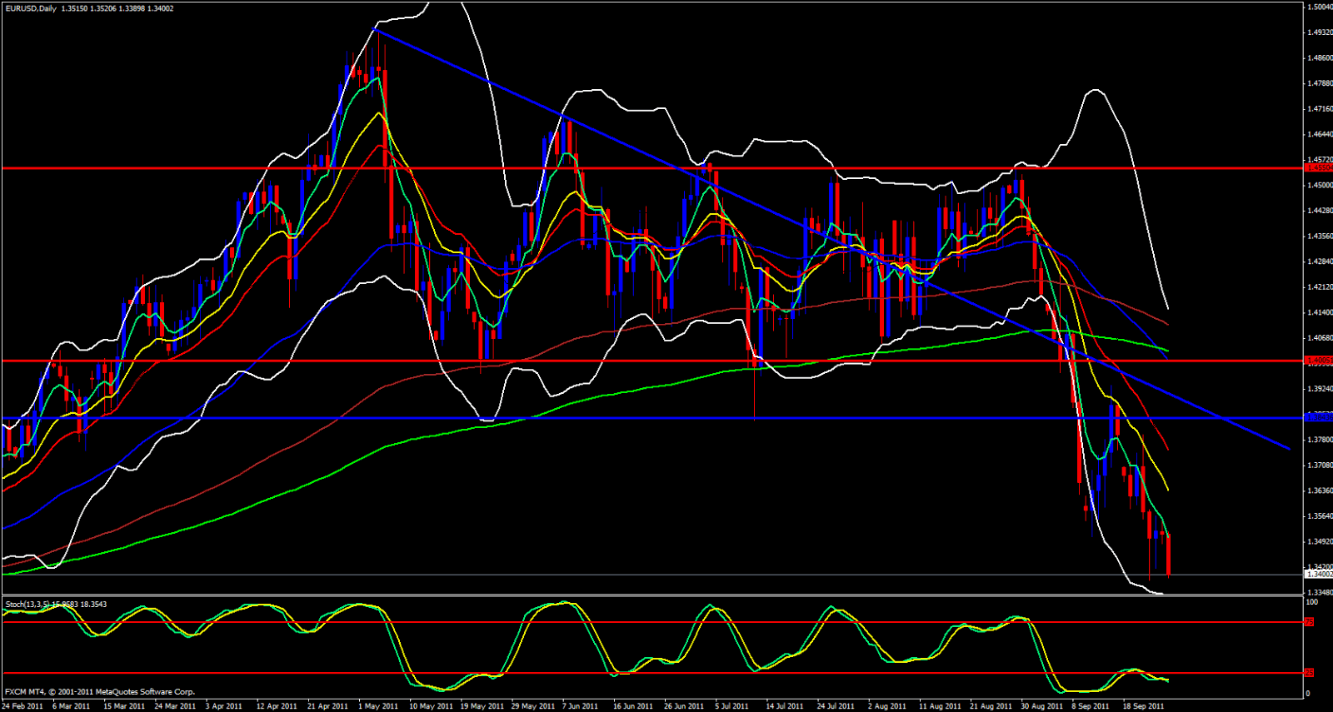Click the stochastic 75 level marker
Image resolution: width=1333 pixels, height=712 pixels.
coord(1310,622)
